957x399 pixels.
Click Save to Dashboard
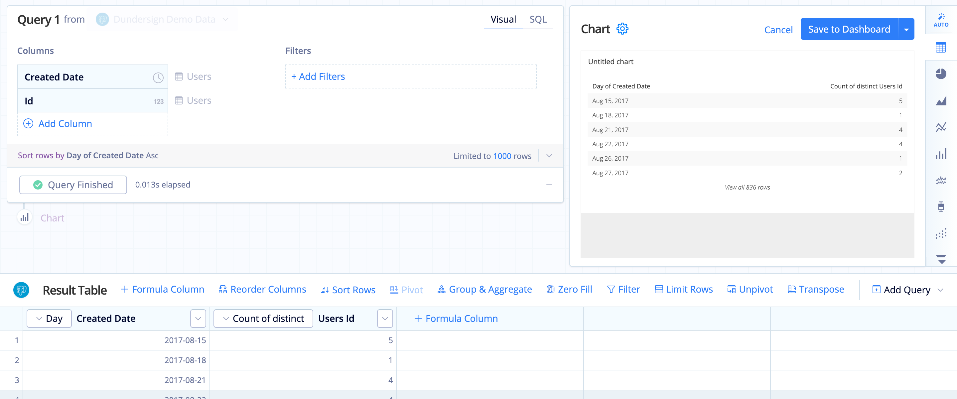pos(849,29)
